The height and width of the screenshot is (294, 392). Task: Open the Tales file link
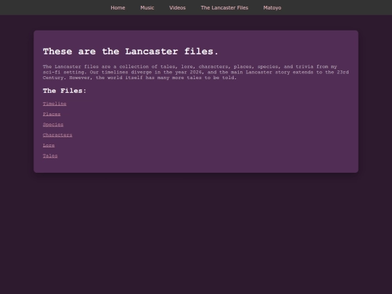(50, 156)
